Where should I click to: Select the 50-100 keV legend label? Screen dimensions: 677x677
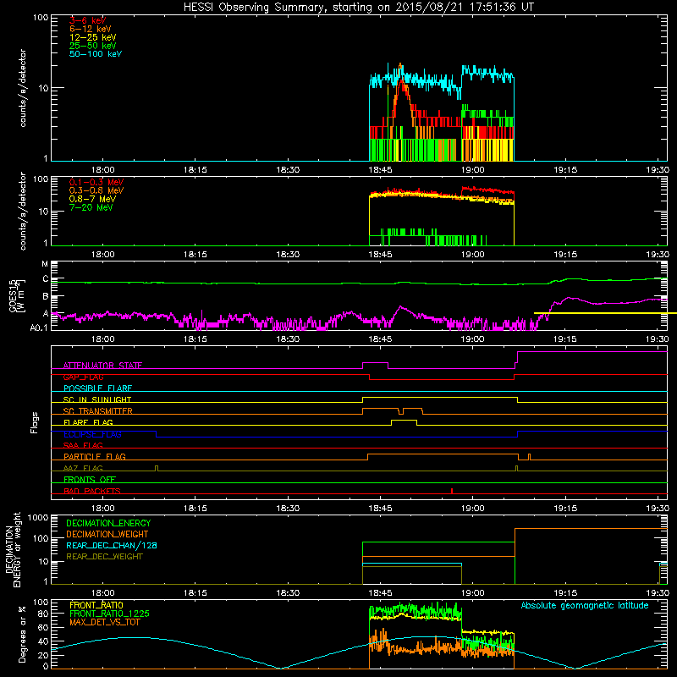(x=96, y=54)
